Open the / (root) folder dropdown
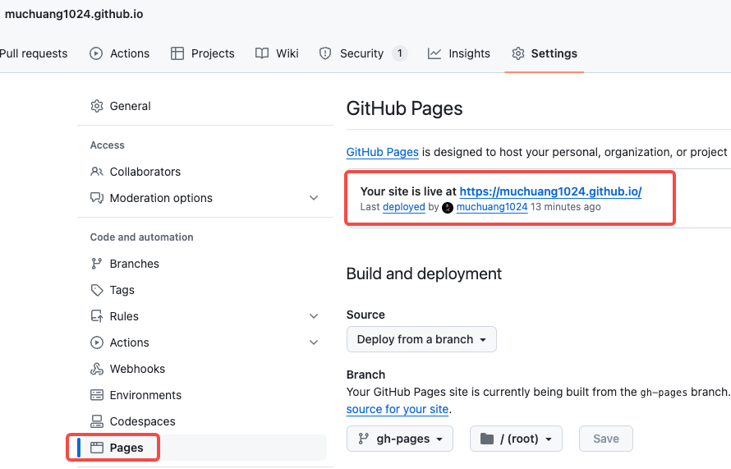This screenshot has width=731, height=469. [x=516, y=439]
